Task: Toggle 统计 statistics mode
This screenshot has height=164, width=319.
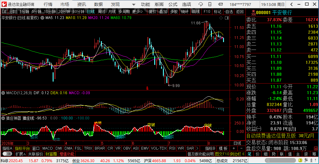Action: pyautogui.click(x=185, y=12)
